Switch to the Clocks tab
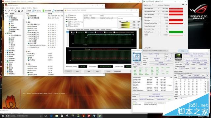This screenshot has width=211, height=118. coord(98,29)
